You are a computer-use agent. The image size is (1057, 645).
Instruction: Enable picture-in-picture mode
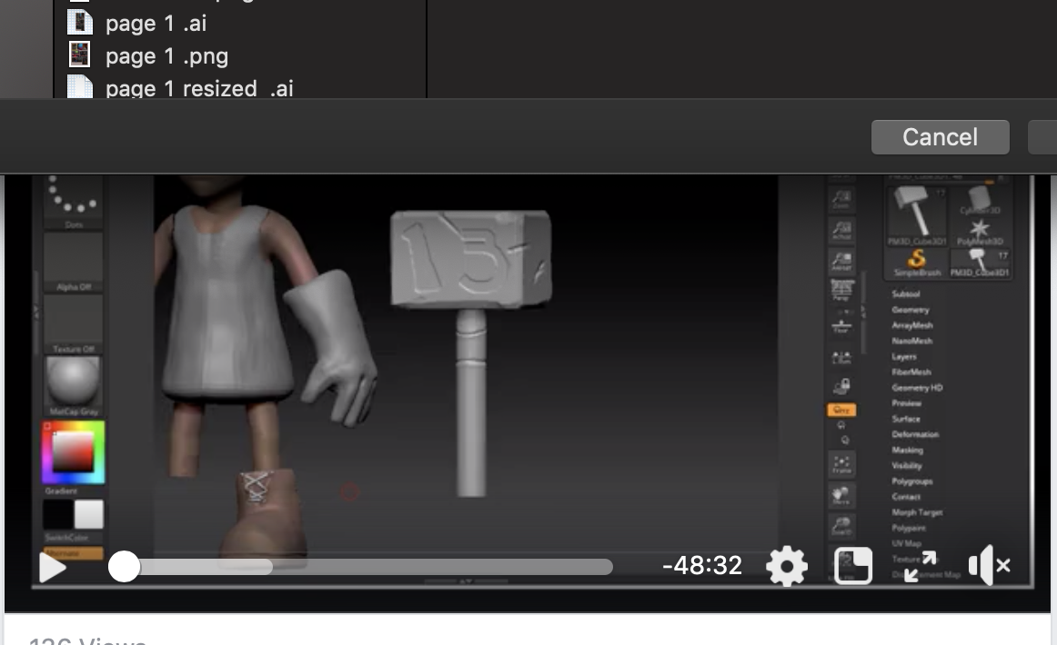point(853,567)
